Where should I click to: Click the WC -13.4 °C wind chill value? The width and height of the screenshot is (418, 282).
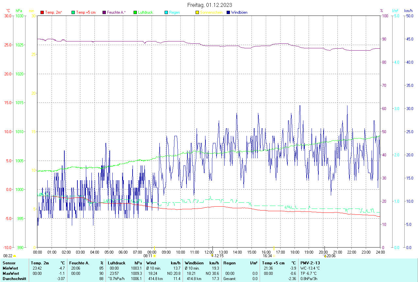point(310,268)
